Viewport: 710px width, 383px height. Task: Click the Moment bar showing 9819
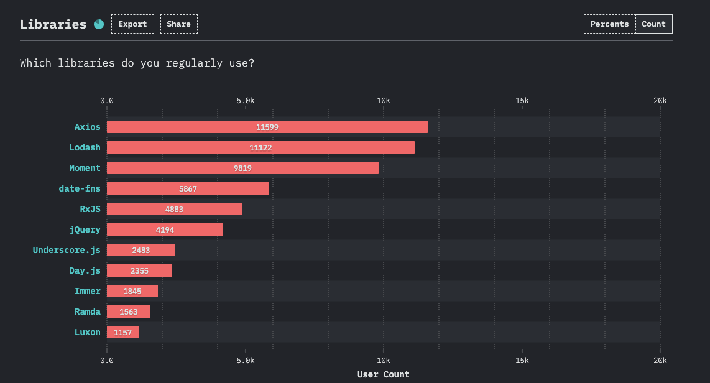(x=242, y=168)
